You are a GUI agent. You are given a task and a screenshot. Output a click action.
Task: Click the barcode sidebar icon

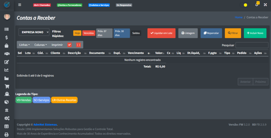coord(7,30)
